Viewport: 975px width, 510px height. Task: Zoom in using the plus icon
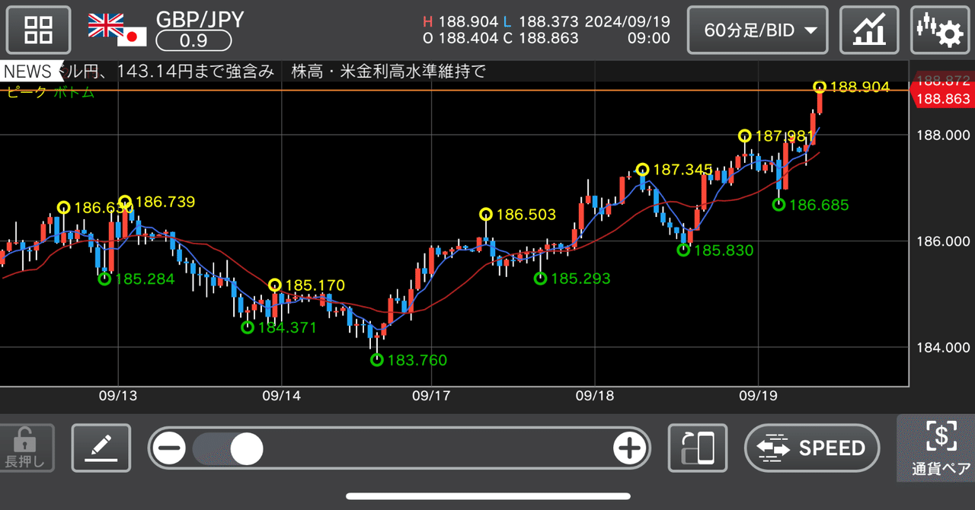tap(630, 448)
